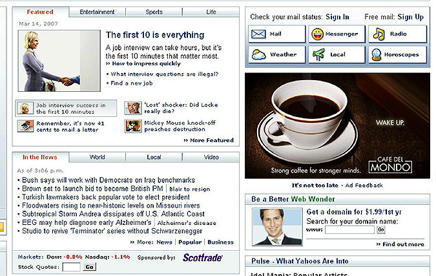
Task: Open the 'Alzheimer's disease' related link
Action: [187, 223]
